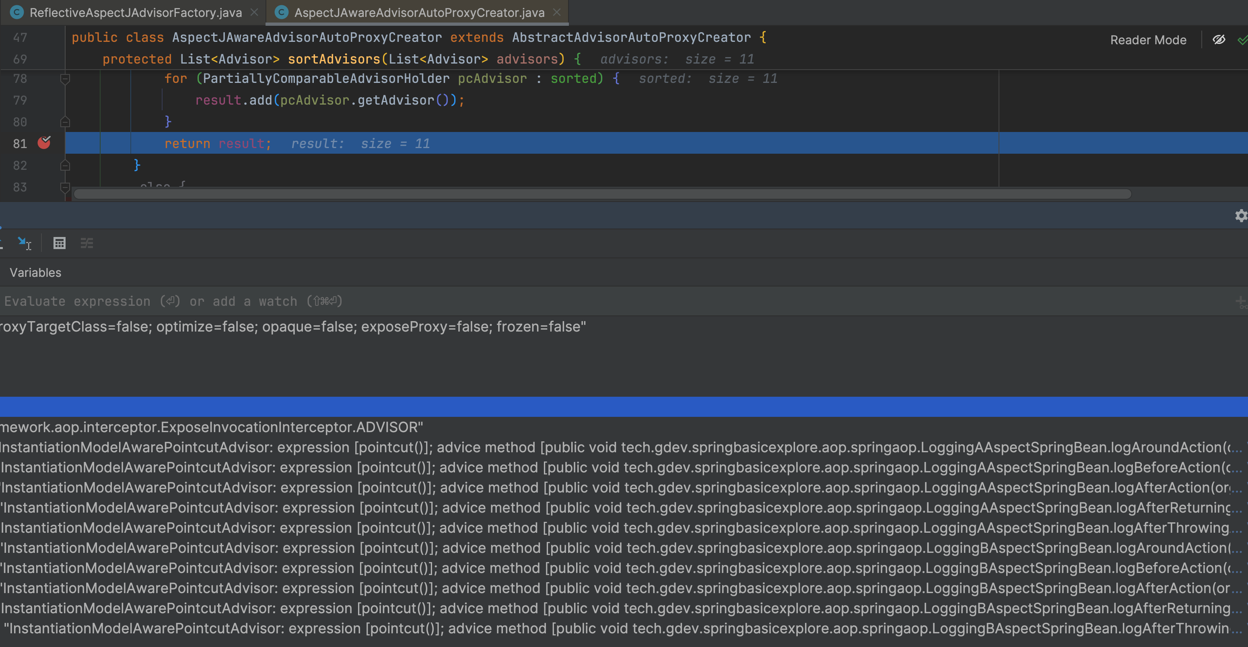Close the AspectJAwareAdvisorAutoProxyCreator.java tab
1248x647 pixels.
pos(557,12)
